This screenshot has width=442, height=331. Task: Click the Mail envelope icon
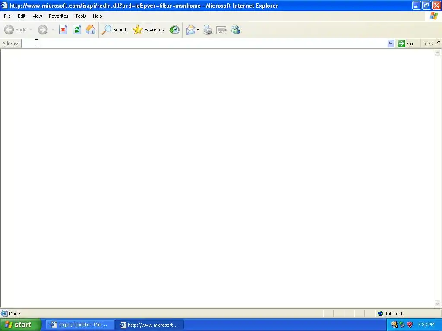coord(191,30)
